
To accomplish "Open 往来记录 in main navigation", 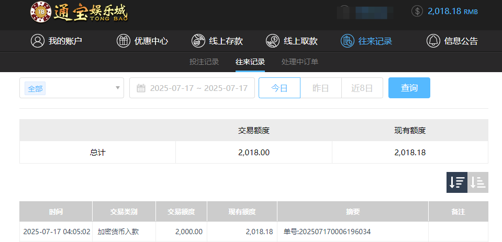I will click(x=366, y=41).
